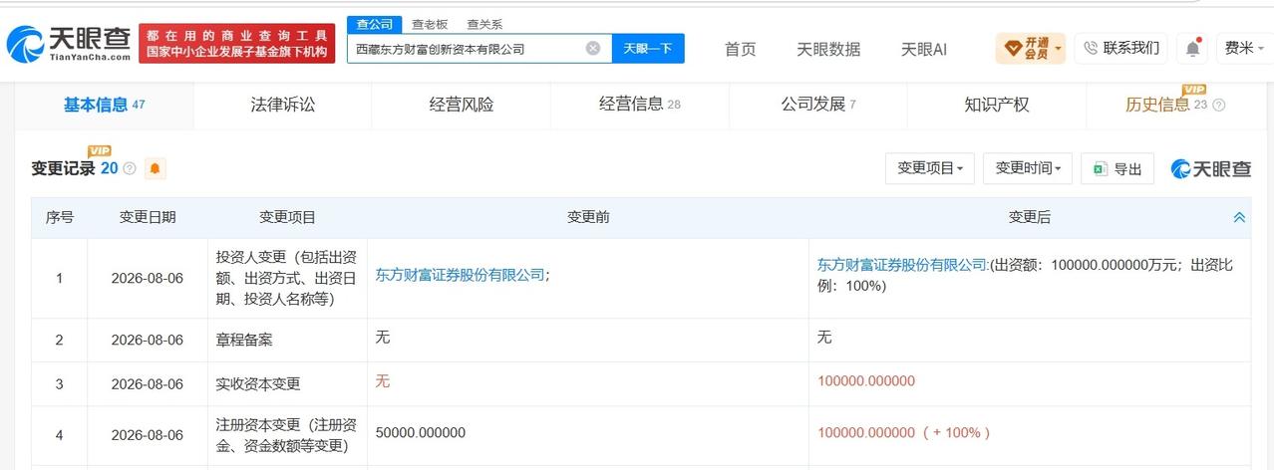Image resolution: width=1274 pixels, height=470 pixels.
Task: Export records with the 导出 button
Action: (1117, 168)
